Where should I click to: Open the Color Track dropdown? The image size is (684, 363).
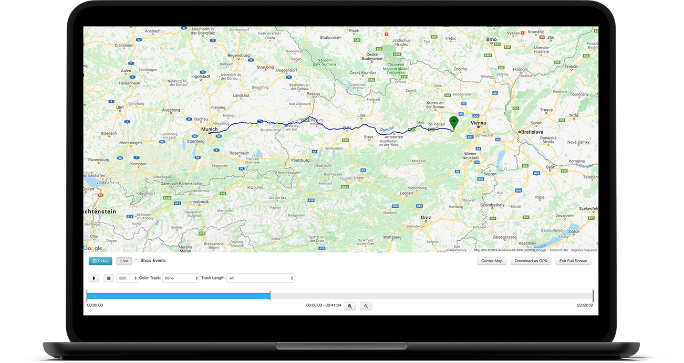click(181, 278)
